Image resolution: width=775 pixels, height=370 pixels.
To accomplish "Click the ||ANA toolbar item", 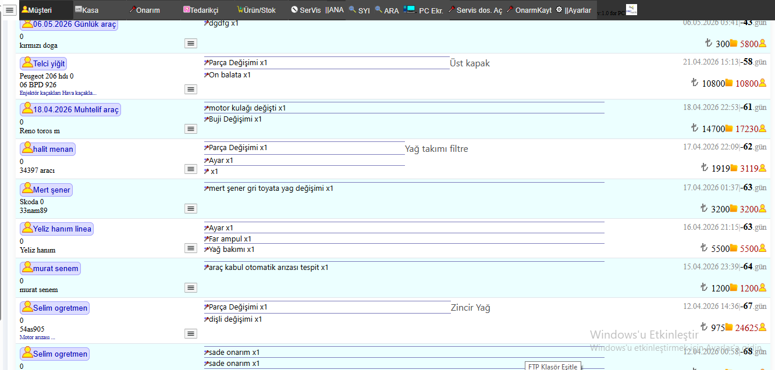I will tap(335, 10).
